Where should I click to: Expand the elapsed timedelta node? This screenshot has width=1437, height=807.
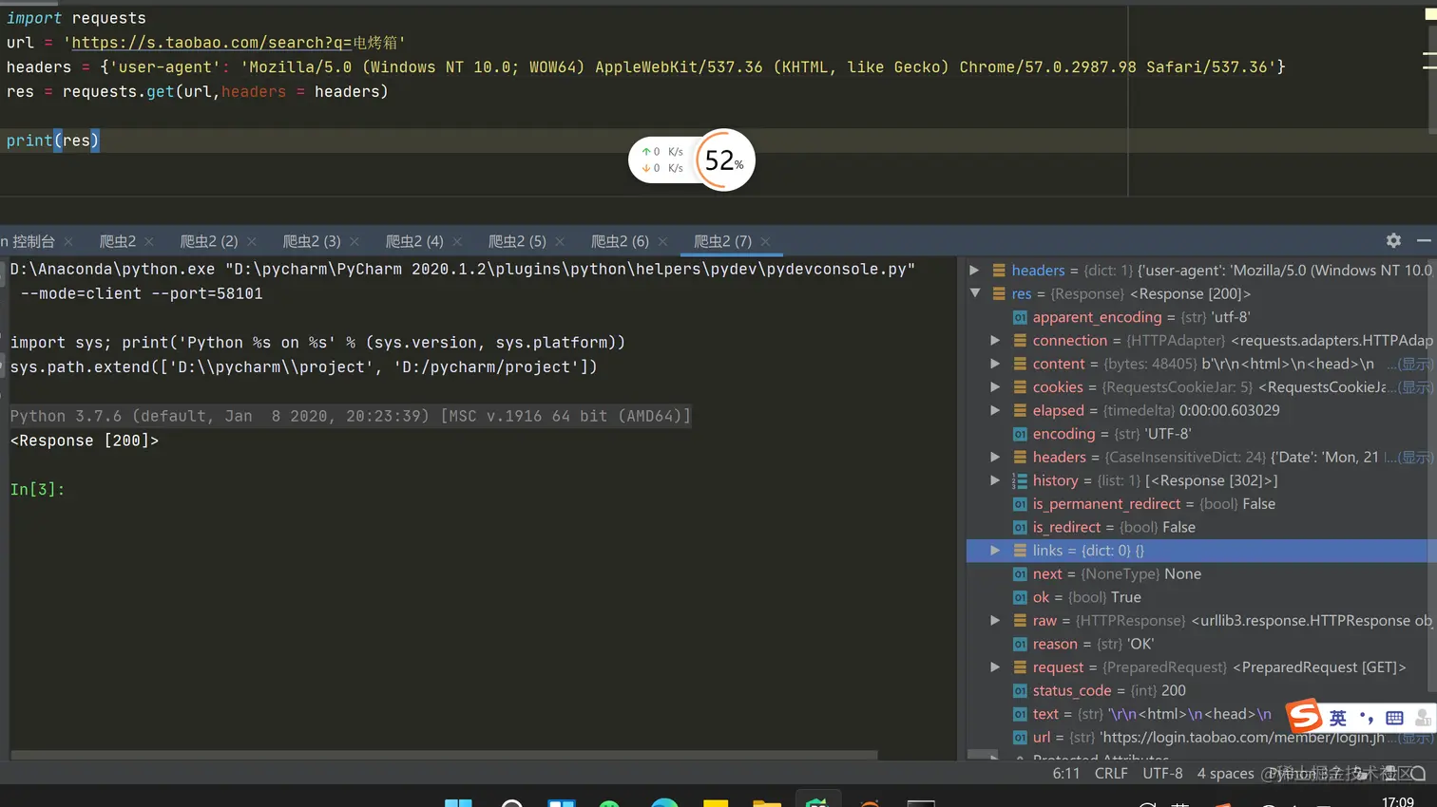coord(995,410)
